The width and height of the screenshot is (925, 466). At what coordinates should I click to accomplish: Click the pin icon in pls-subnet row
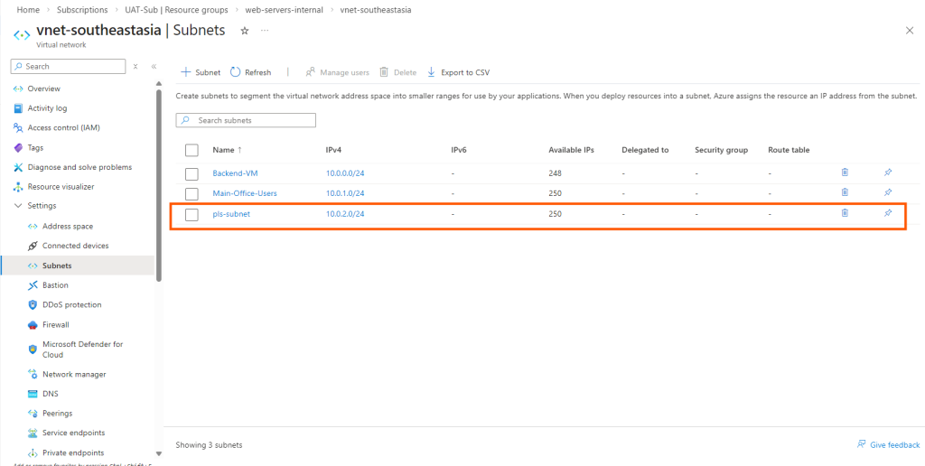pyautogui.click(x=888, y=214)
